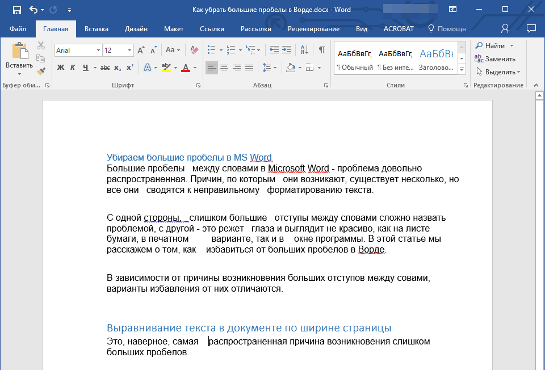Click the Save floppy disk icon
Screen dimensions: 545x370
click(x=16, y=10)
